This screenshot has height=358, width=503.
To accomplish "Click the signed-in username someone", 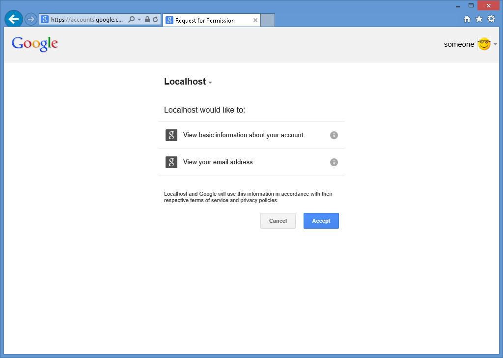I will coord(458,44).
